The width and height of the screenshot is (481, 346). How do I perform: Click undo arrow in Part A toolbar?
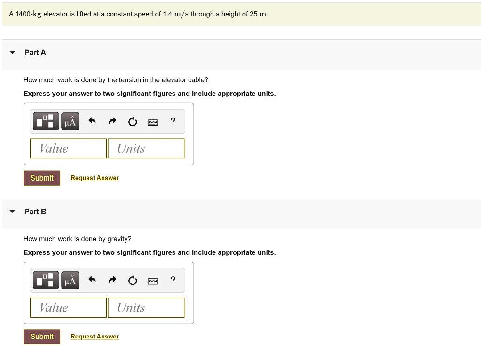92,122
